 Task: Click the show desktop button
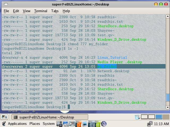pos(4,117)
